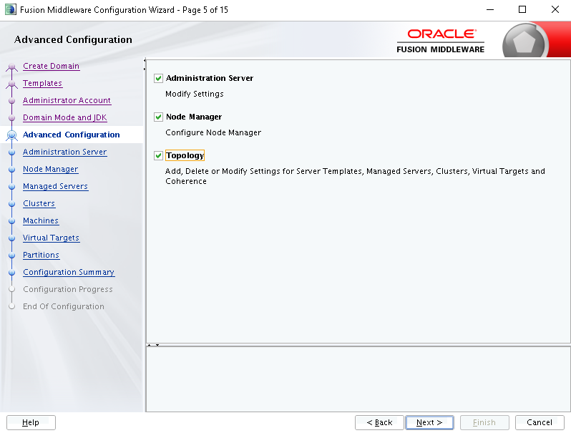Click the Node Manager step bullet icon
Screen dimensions: 571x433
point(11,170)
